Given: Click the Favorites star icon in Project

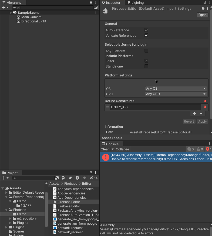Looking at the screenshot, I should click(x=85, y=178).
